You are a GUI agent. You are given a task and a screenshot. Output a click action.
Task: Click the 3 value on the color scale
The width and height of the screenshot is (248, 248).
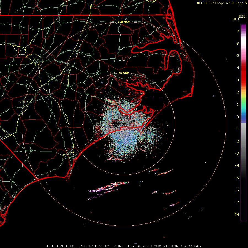[238, 80]
